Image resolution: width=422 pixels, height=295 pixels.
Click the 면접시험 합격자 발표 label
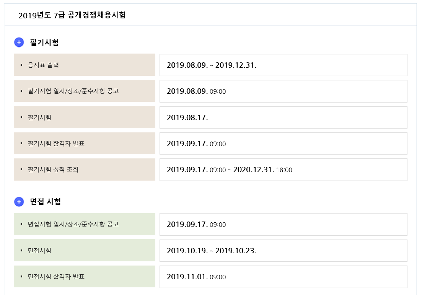click(56, 277)
